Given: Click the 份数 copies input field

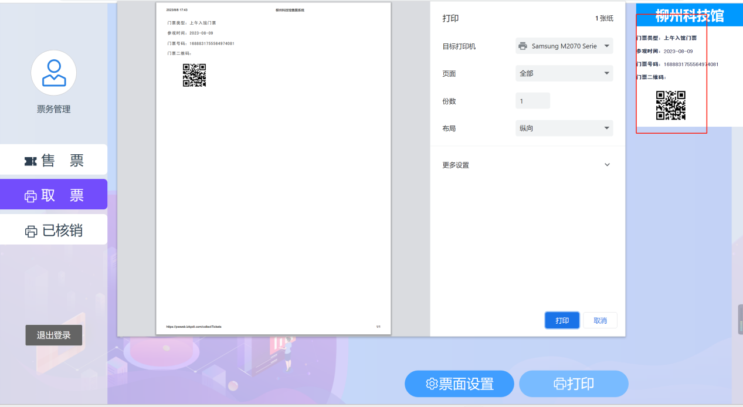Looking at the screenshot, I should pyautogui.click(x=532, y=100).
